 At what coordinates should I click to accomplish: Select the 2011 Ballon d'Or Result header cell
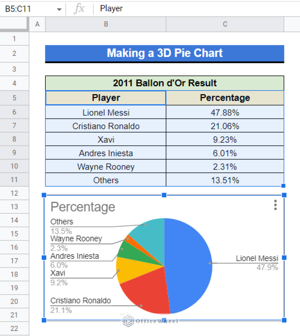pyautogui.click(x=164, y=83)
